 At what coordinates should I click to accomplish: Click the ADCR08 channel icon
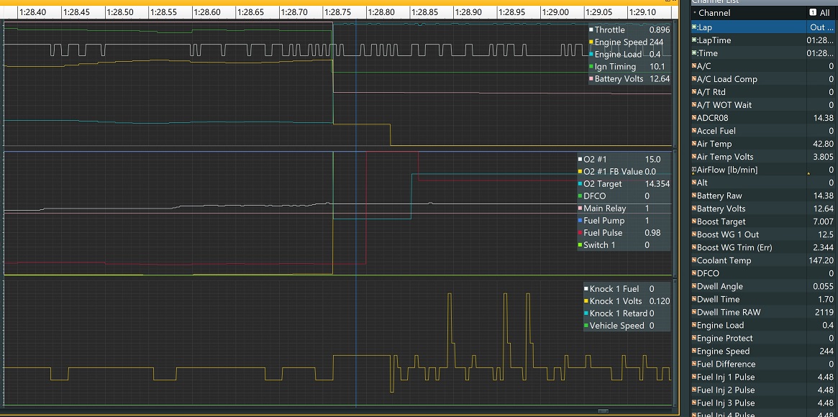pos(694,118)
